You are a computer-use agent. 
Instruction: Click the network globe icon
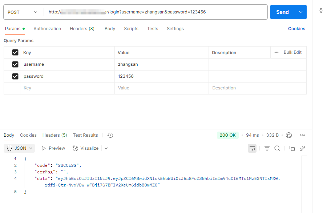click(289, 135)
